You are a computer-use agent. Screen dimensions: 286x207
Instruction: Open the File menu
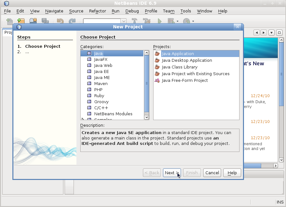(x=7, y=11)
